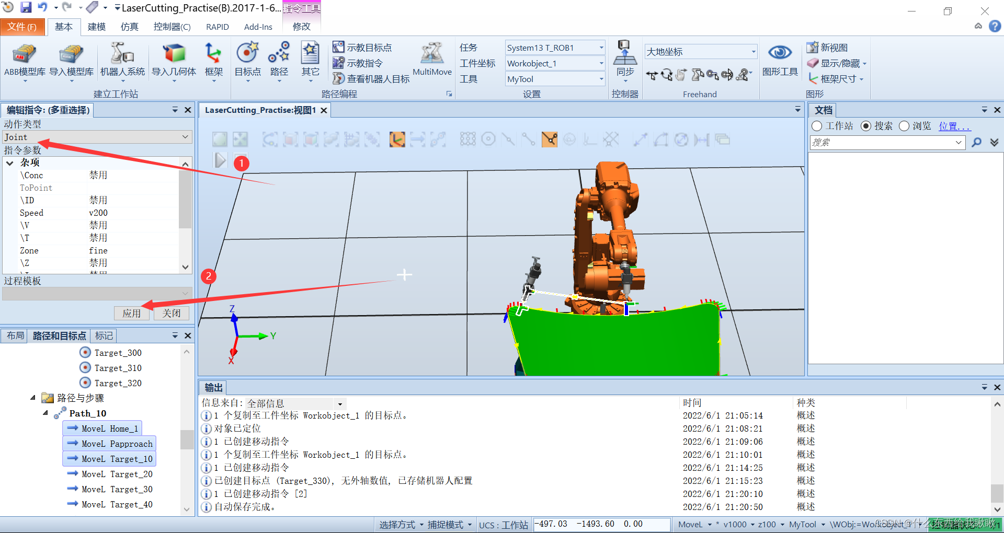Click the save icon in title bar
The width and height of the screenshot is (1004, 533).
click(26, 7)
